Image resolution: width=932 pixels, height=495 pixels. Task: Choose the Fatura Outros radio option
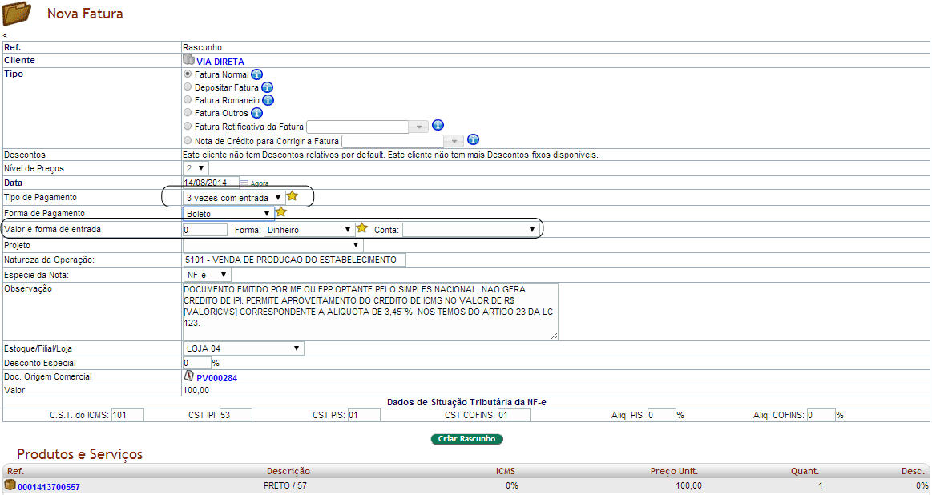tap(188, 112)
